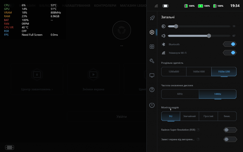243x152 pixels.
Task: Click the Legion device icon at bottom left
Action: click(10, 147)
